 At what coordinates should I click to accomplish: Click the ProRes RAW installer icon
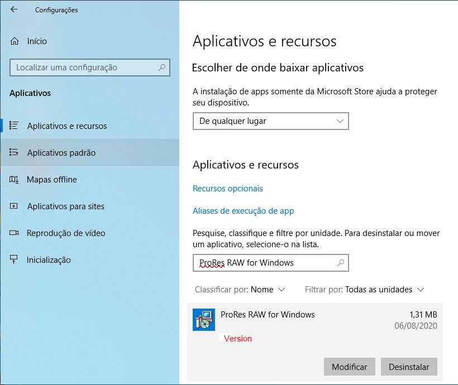pos(204,320)
